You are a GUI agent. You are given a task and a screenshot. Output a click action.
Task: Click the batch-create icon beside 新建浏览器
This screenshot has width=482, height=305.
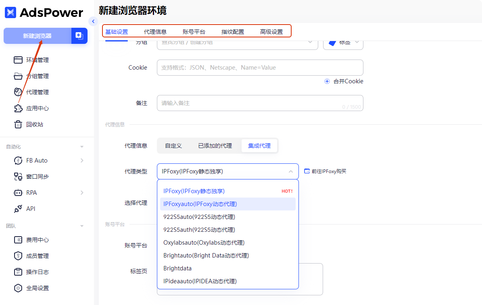click(79, 36)
